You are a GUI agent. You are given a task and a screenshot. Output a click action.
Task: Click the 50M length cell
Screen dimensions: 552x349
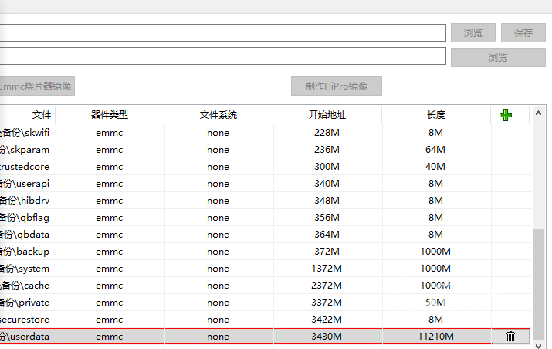[436, 303]
